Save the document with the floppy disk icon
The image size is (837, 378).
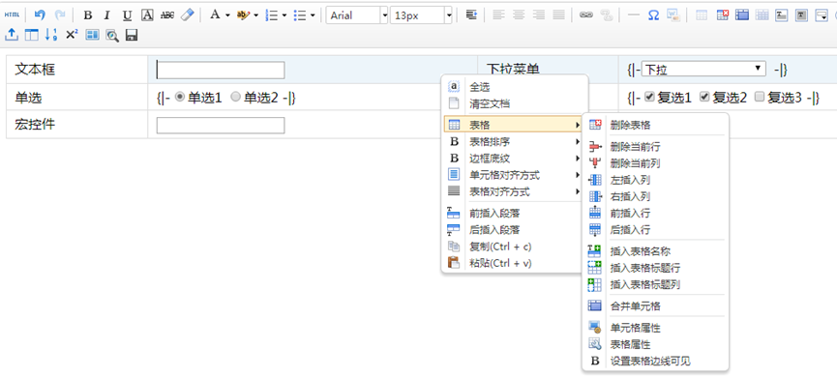[132, 36]
